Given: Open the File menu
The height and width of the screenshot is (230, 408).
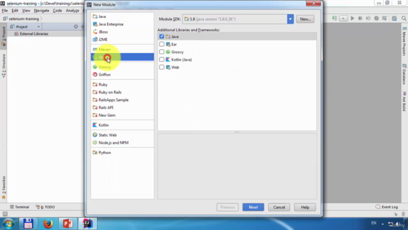Looking at the screenshot, I should click(4, 11).
